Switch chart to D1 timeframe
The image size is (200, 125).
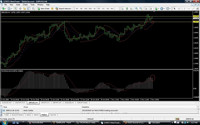(x=103, y=9)
